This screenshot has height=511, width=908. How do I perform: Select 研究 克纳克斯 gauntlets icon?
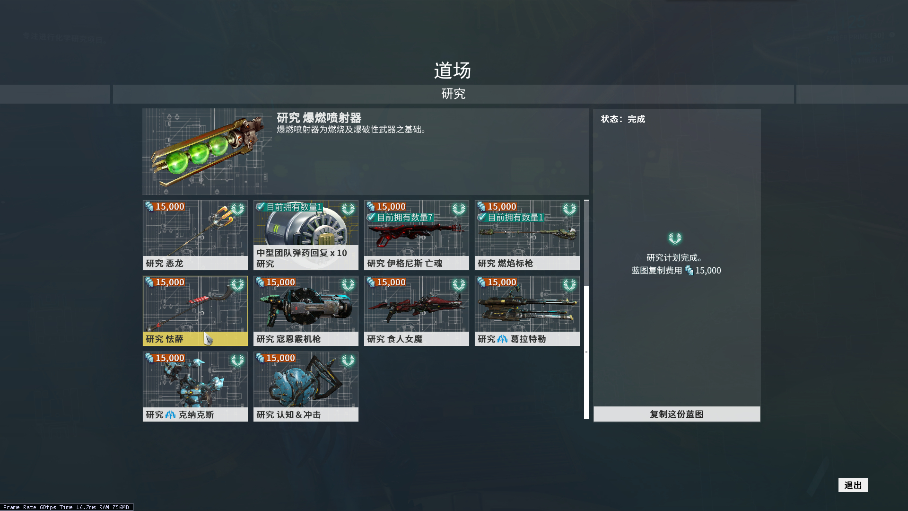pos(195,386)
